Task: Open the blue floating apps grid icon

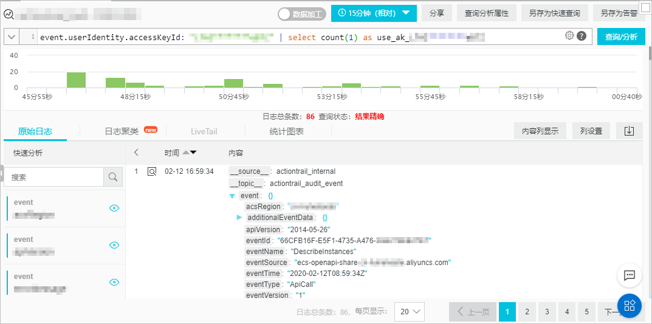Action: [x=629, y=305]
